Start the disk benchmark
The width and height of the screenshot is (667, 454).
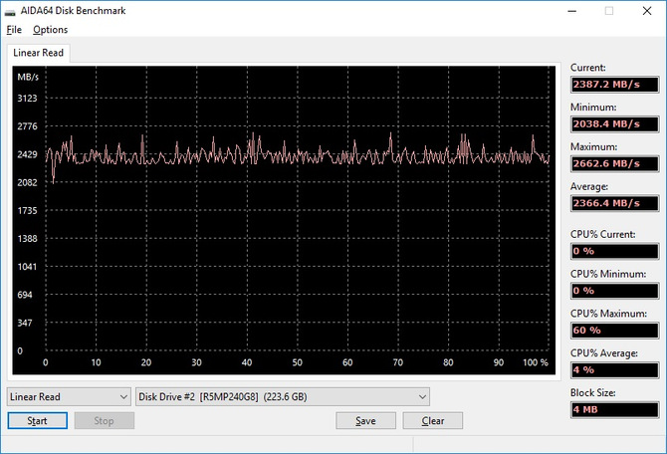[38, 420]
